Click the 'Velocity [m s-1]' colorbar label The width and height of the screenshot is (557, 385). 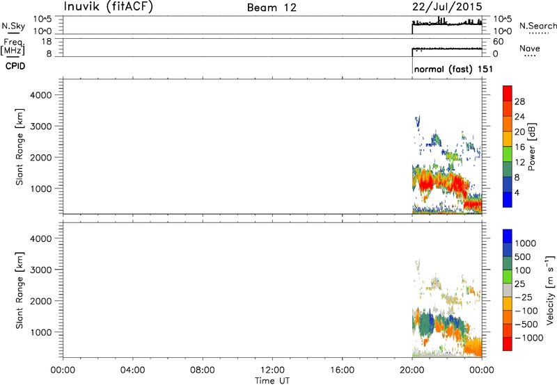click(550, 290)
